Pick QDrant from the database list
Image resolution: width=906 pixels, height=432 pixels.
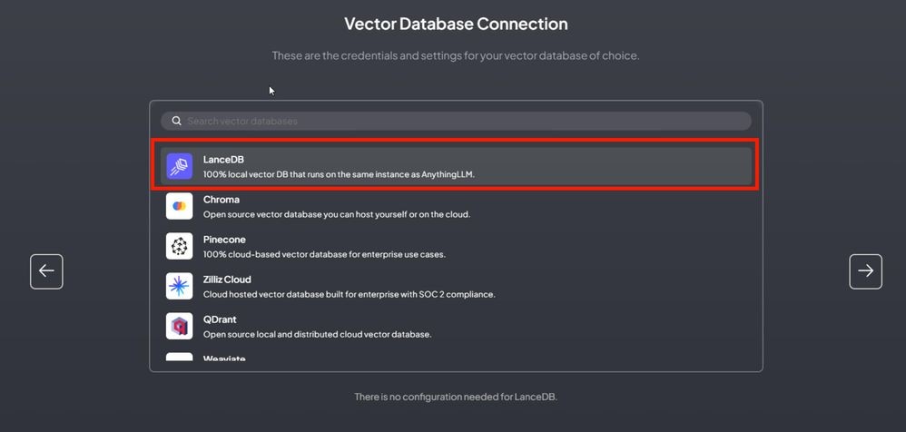coord(457,327)
